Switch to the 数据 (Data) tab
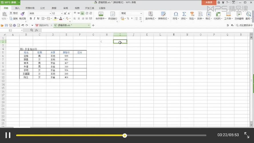Screen dimensions: 254x143 click(x=54, y=8)
